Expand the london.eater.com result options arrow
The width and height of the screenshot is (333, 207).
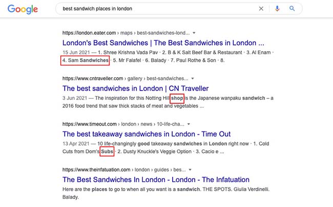(x=194, y=32)
